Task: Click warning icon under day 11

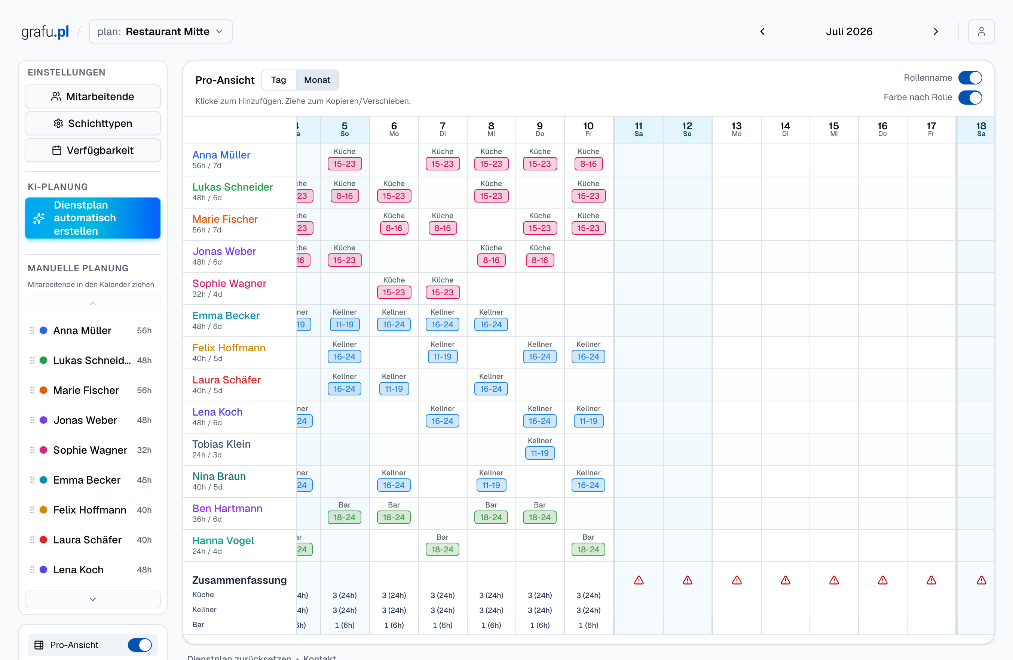Action: (639, 580)
